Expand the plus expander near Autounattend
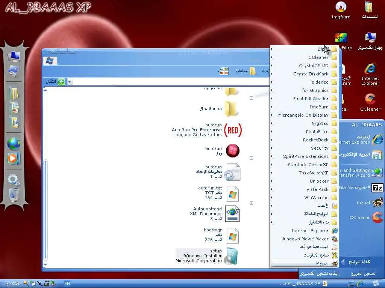Viewport: 385px width, 288px height. [251, 203]
